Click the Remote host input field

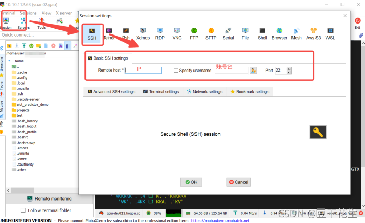click(143, 70)
